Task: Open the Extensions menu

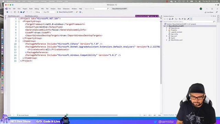Action: coord(66,9)
